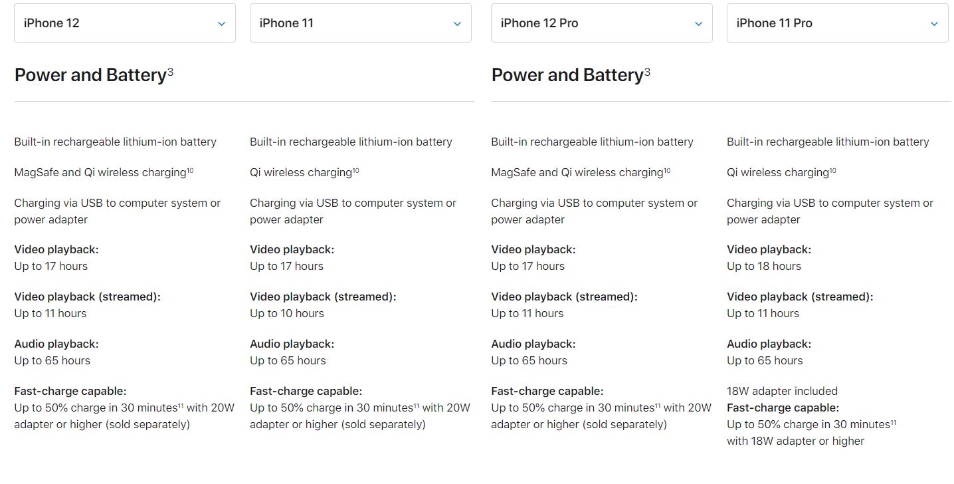Click the chevron arrow in the iPhone 11 Pro selector

pyautogui.click(x=934, y=24)
